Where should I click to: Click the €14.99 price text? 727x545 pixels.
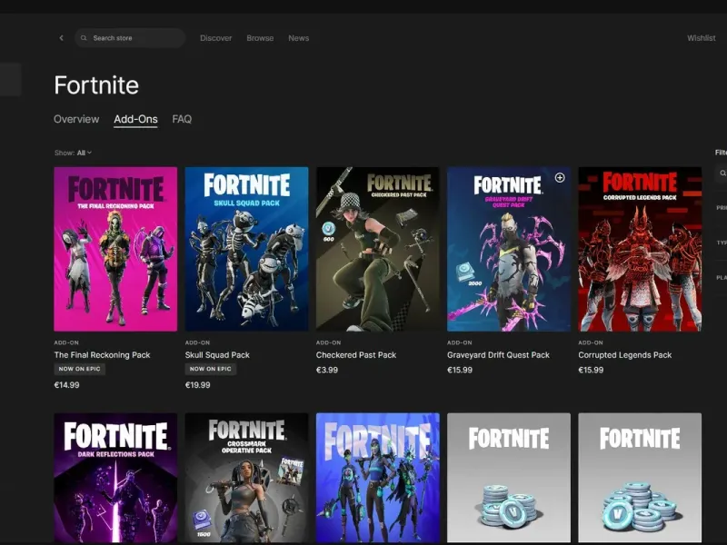(66, 384)
